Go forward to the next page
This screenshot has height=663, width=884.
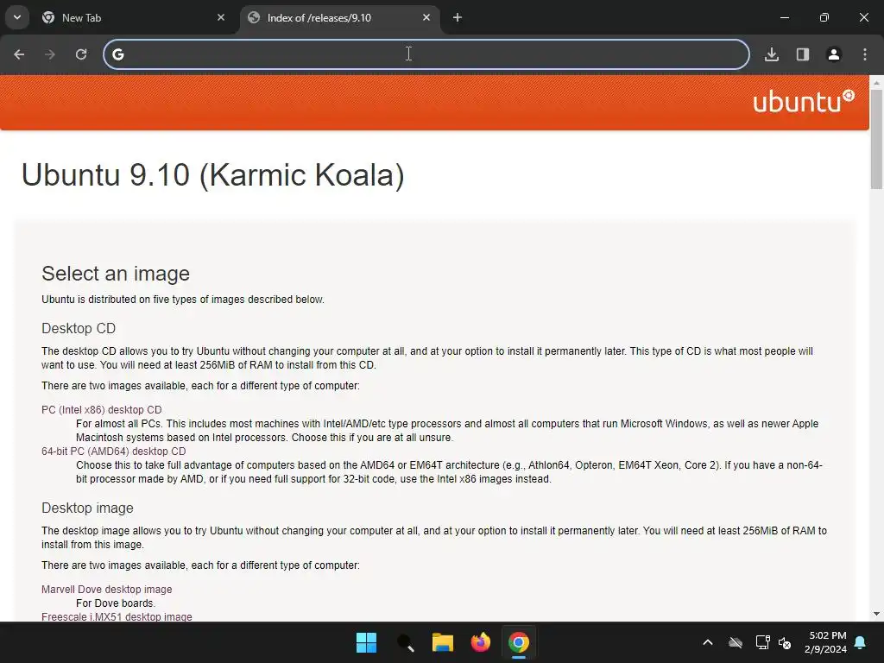tap(50, 54)
